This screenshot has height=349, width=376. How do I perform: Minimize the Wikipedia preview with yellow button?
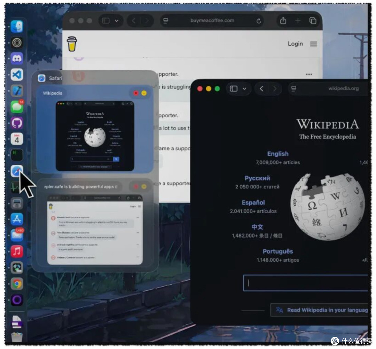point(144,93)
